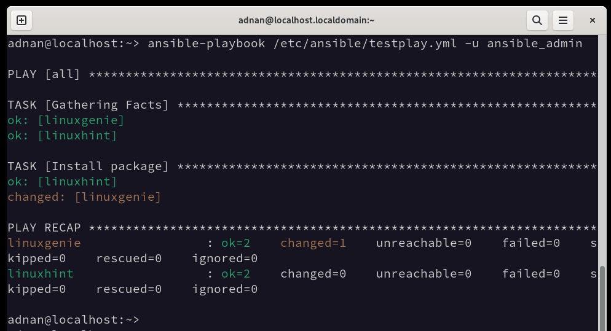Click changed=0 in linuxhint recap
This screenshot has height=331, width=611.
tap(313, 274)
